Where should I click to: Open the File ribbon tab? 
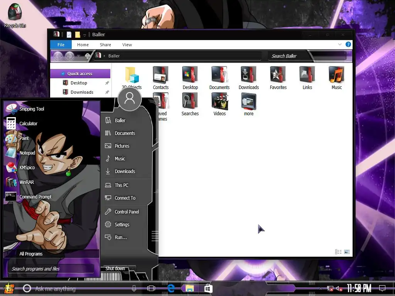click(x=61, y=45)
